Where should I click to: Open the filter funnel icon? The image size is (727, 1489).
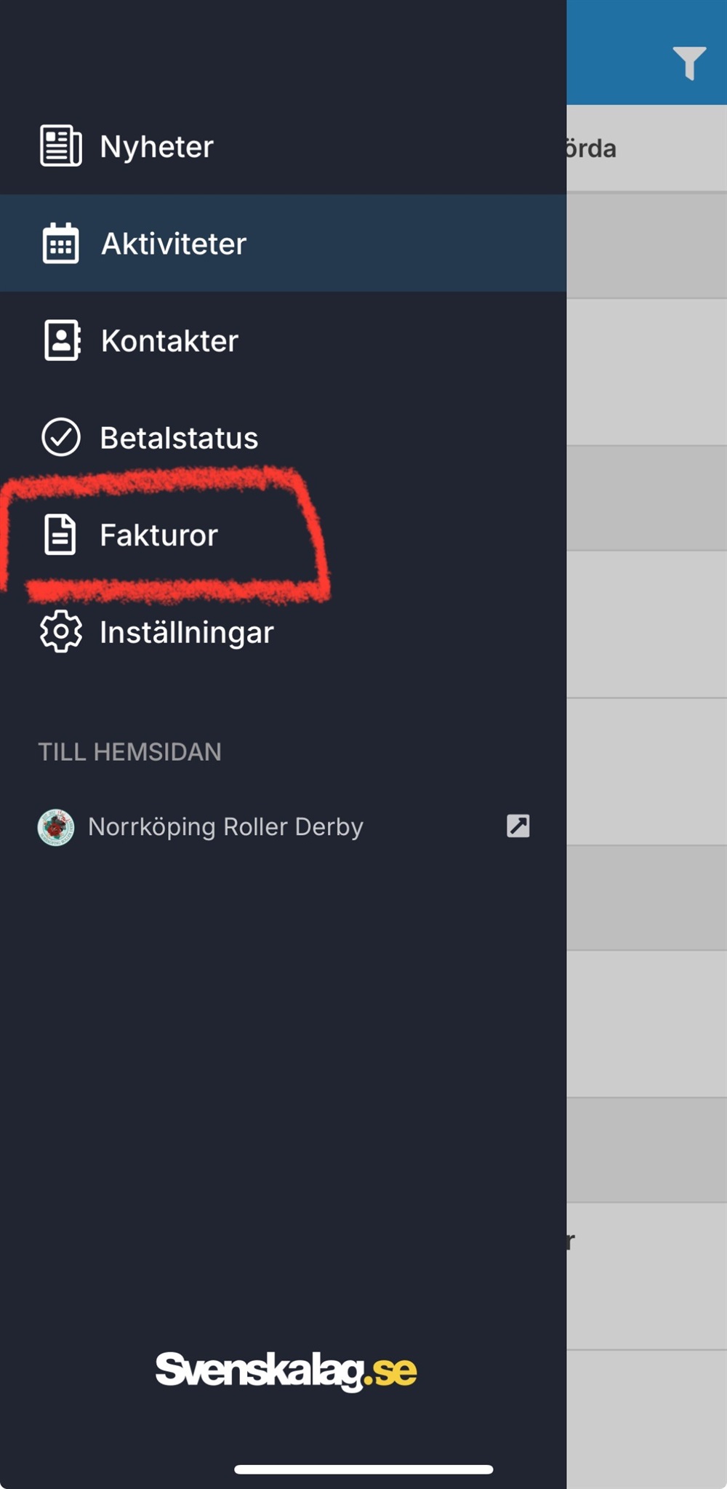click(x=688, y=63)
